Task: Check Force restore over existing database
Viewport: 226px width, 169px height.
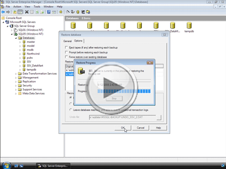Action: 66,57
